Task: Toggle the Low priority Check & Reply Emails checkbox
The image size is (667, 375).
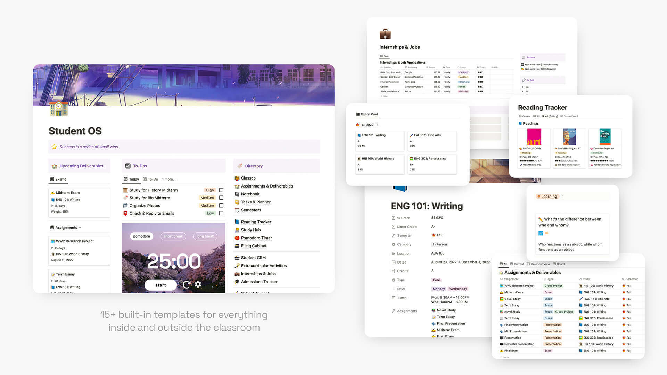Action: click(x=221, y=213)
